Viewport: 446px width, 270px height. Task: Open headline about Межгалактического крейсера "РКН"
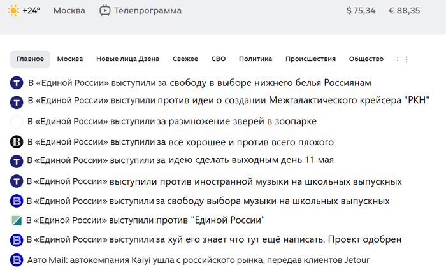pyautogui.click(x=228, y=101)
